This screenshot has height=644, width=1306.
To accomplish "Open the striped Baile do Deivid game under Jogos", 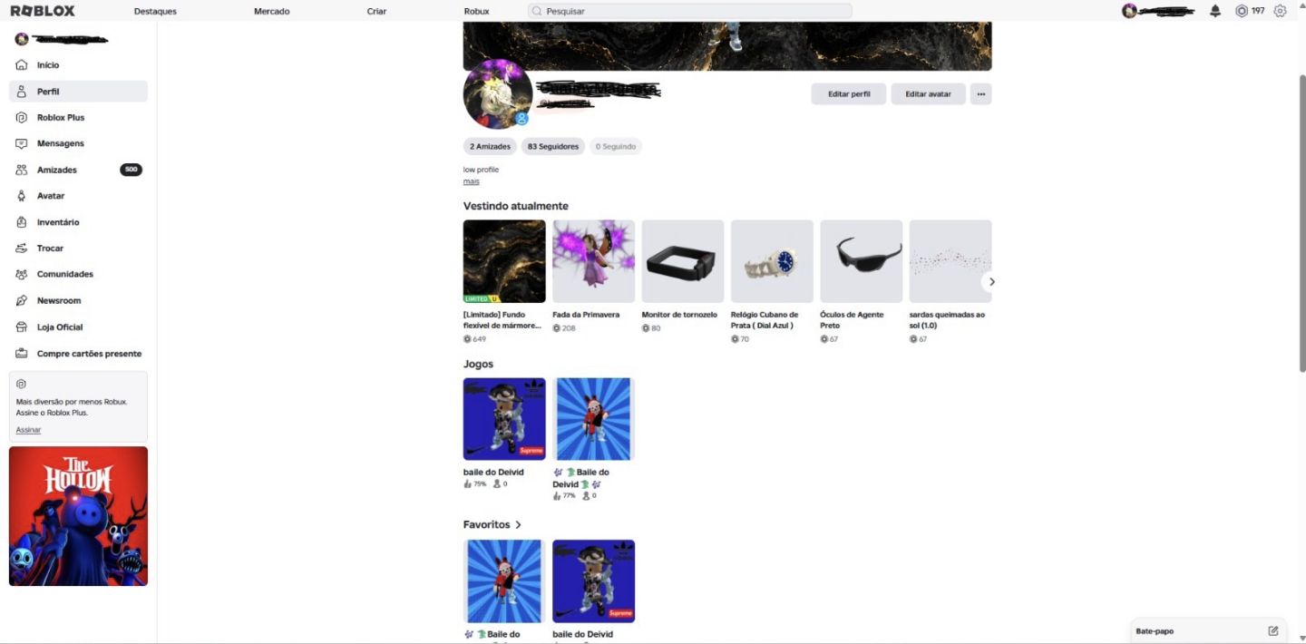I will pos(593,419).
